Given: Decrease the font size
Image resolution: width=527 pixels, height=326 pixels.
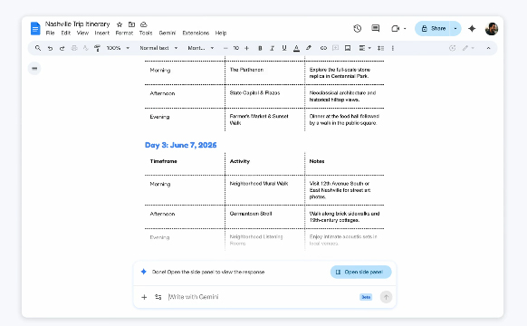Looking at the screenshot, I should (x=225, y=48).
